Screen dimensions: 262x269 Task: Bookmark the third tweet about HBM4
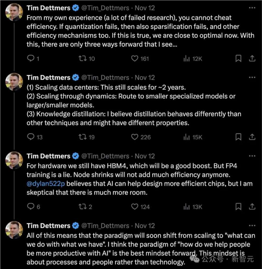pos(238,206)
